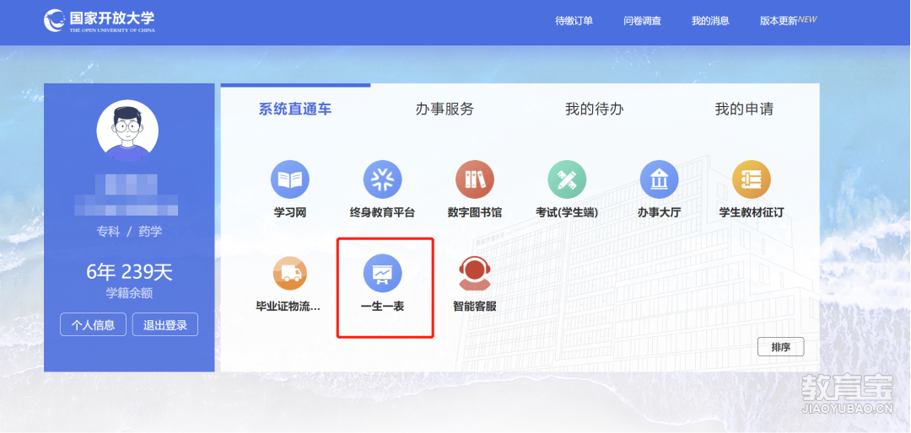Click the 学习网 label

pos(290,213)
